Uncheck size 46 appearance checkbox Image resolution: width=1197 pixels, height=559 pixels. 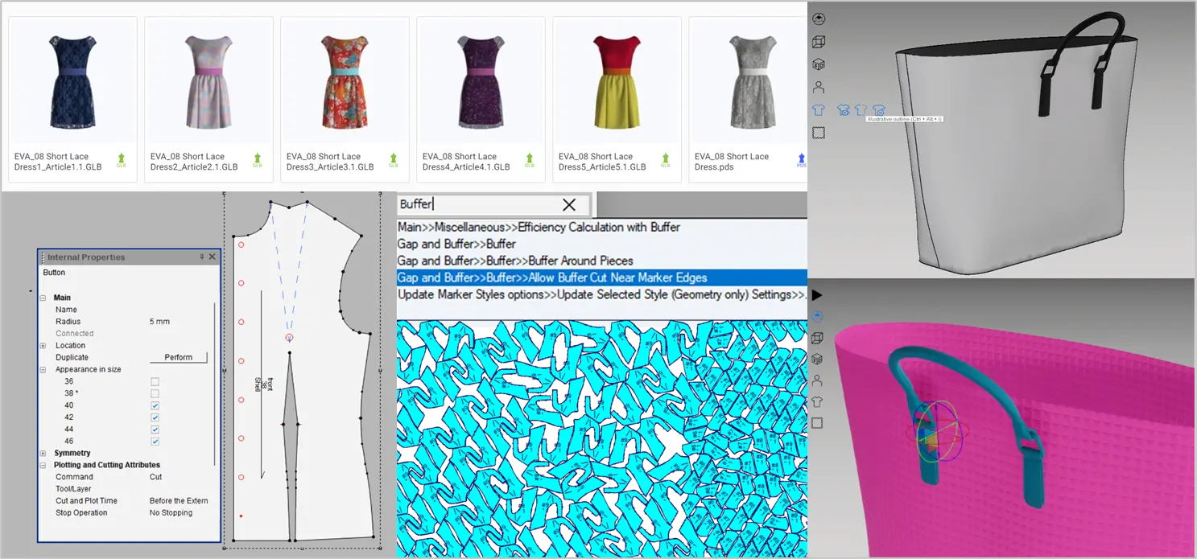click(155, 442)
